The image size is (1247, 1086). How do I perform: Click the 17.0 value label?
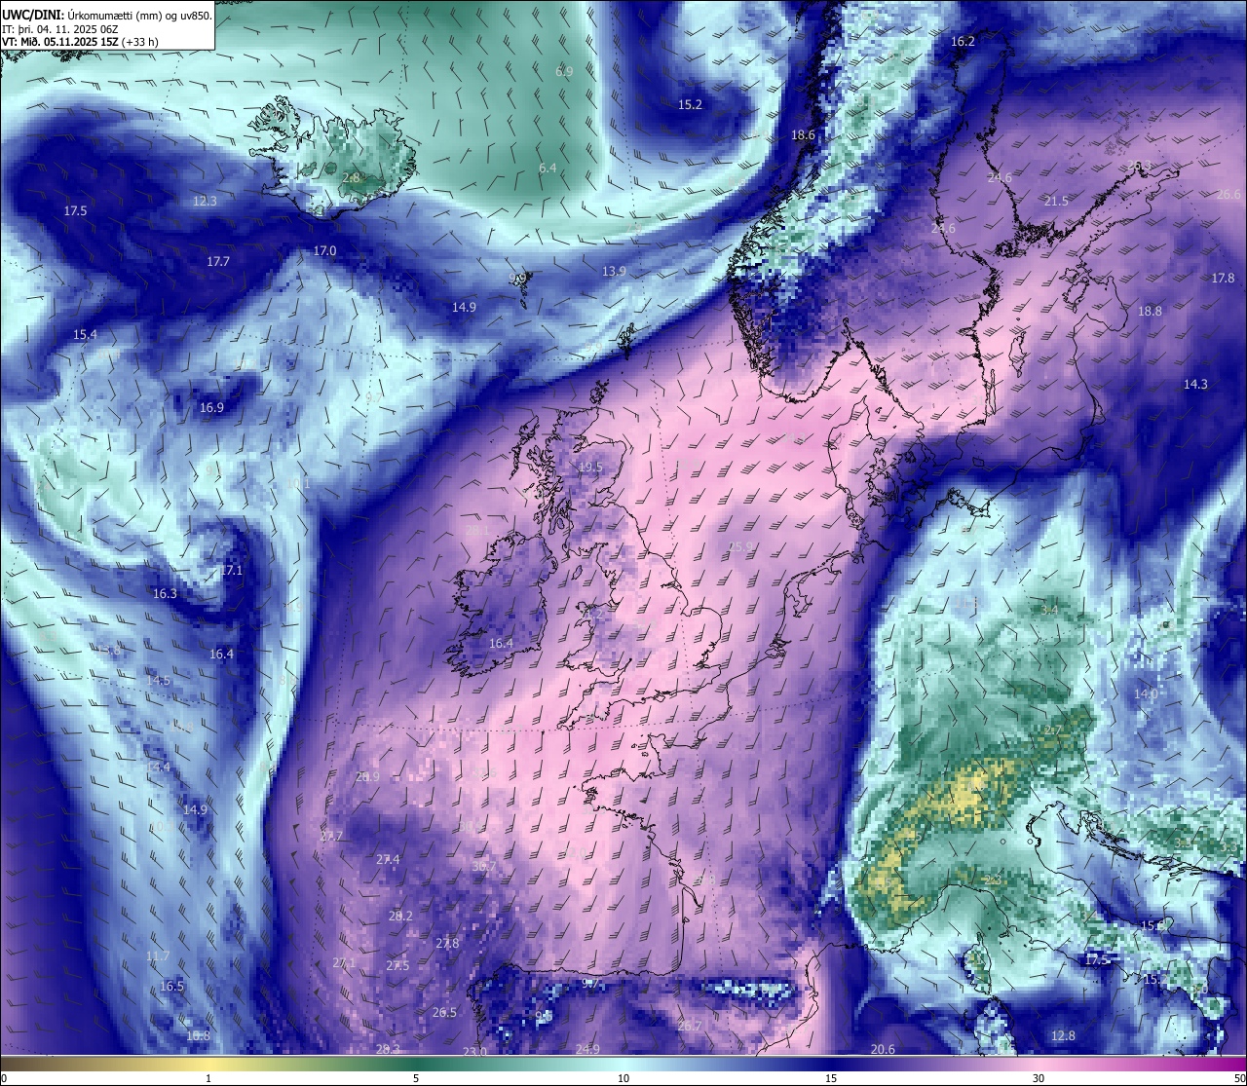click(x=324, y=250)
